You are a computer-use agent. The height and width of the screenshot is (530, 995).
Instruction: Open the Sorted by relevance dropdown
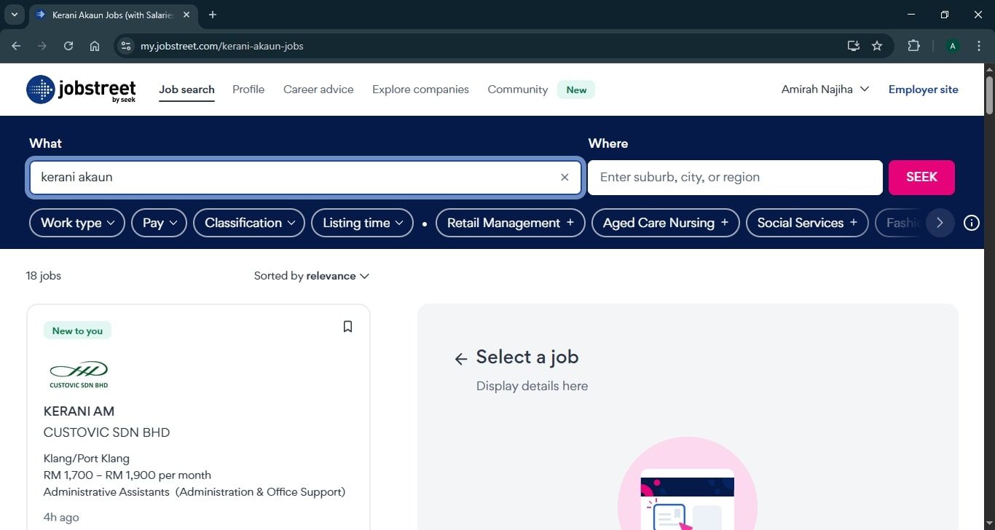tap(312, 276)
